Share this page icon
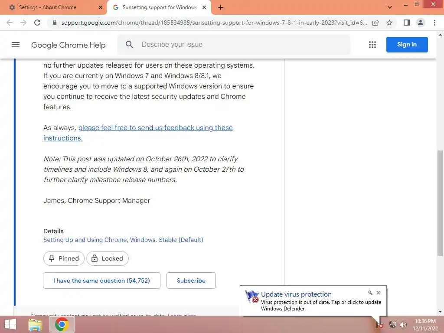This screenshot has height=333, width=444. tap(375, 23)
